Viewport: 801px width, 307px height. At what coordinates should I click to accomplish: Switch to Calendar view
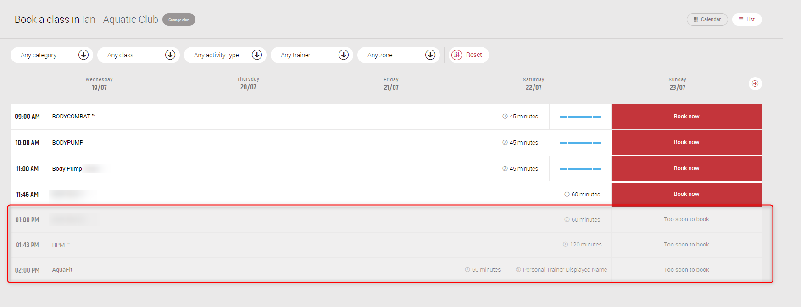tap(707, 19)
